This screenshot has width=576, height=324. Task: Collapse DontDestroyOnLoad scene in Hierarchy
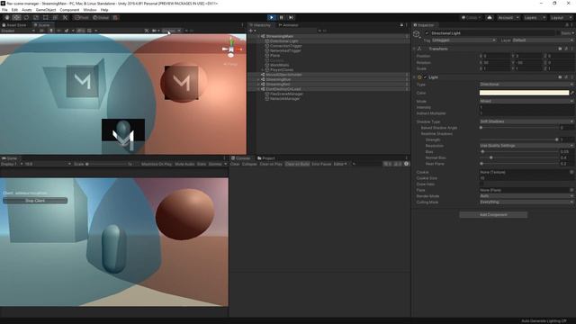pyautogui.click(x=258, y=89)
